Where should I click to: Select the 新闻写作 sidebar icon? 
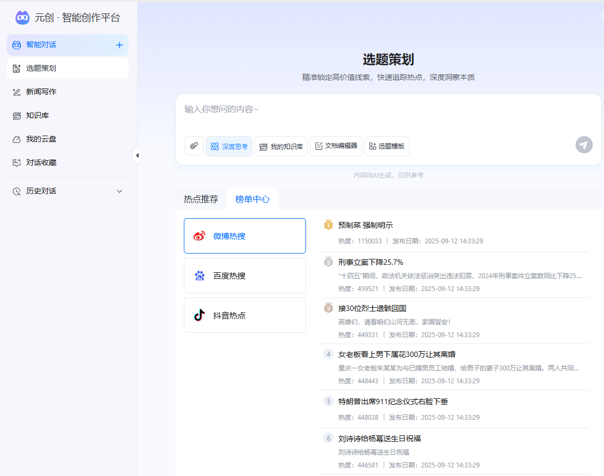16,92
